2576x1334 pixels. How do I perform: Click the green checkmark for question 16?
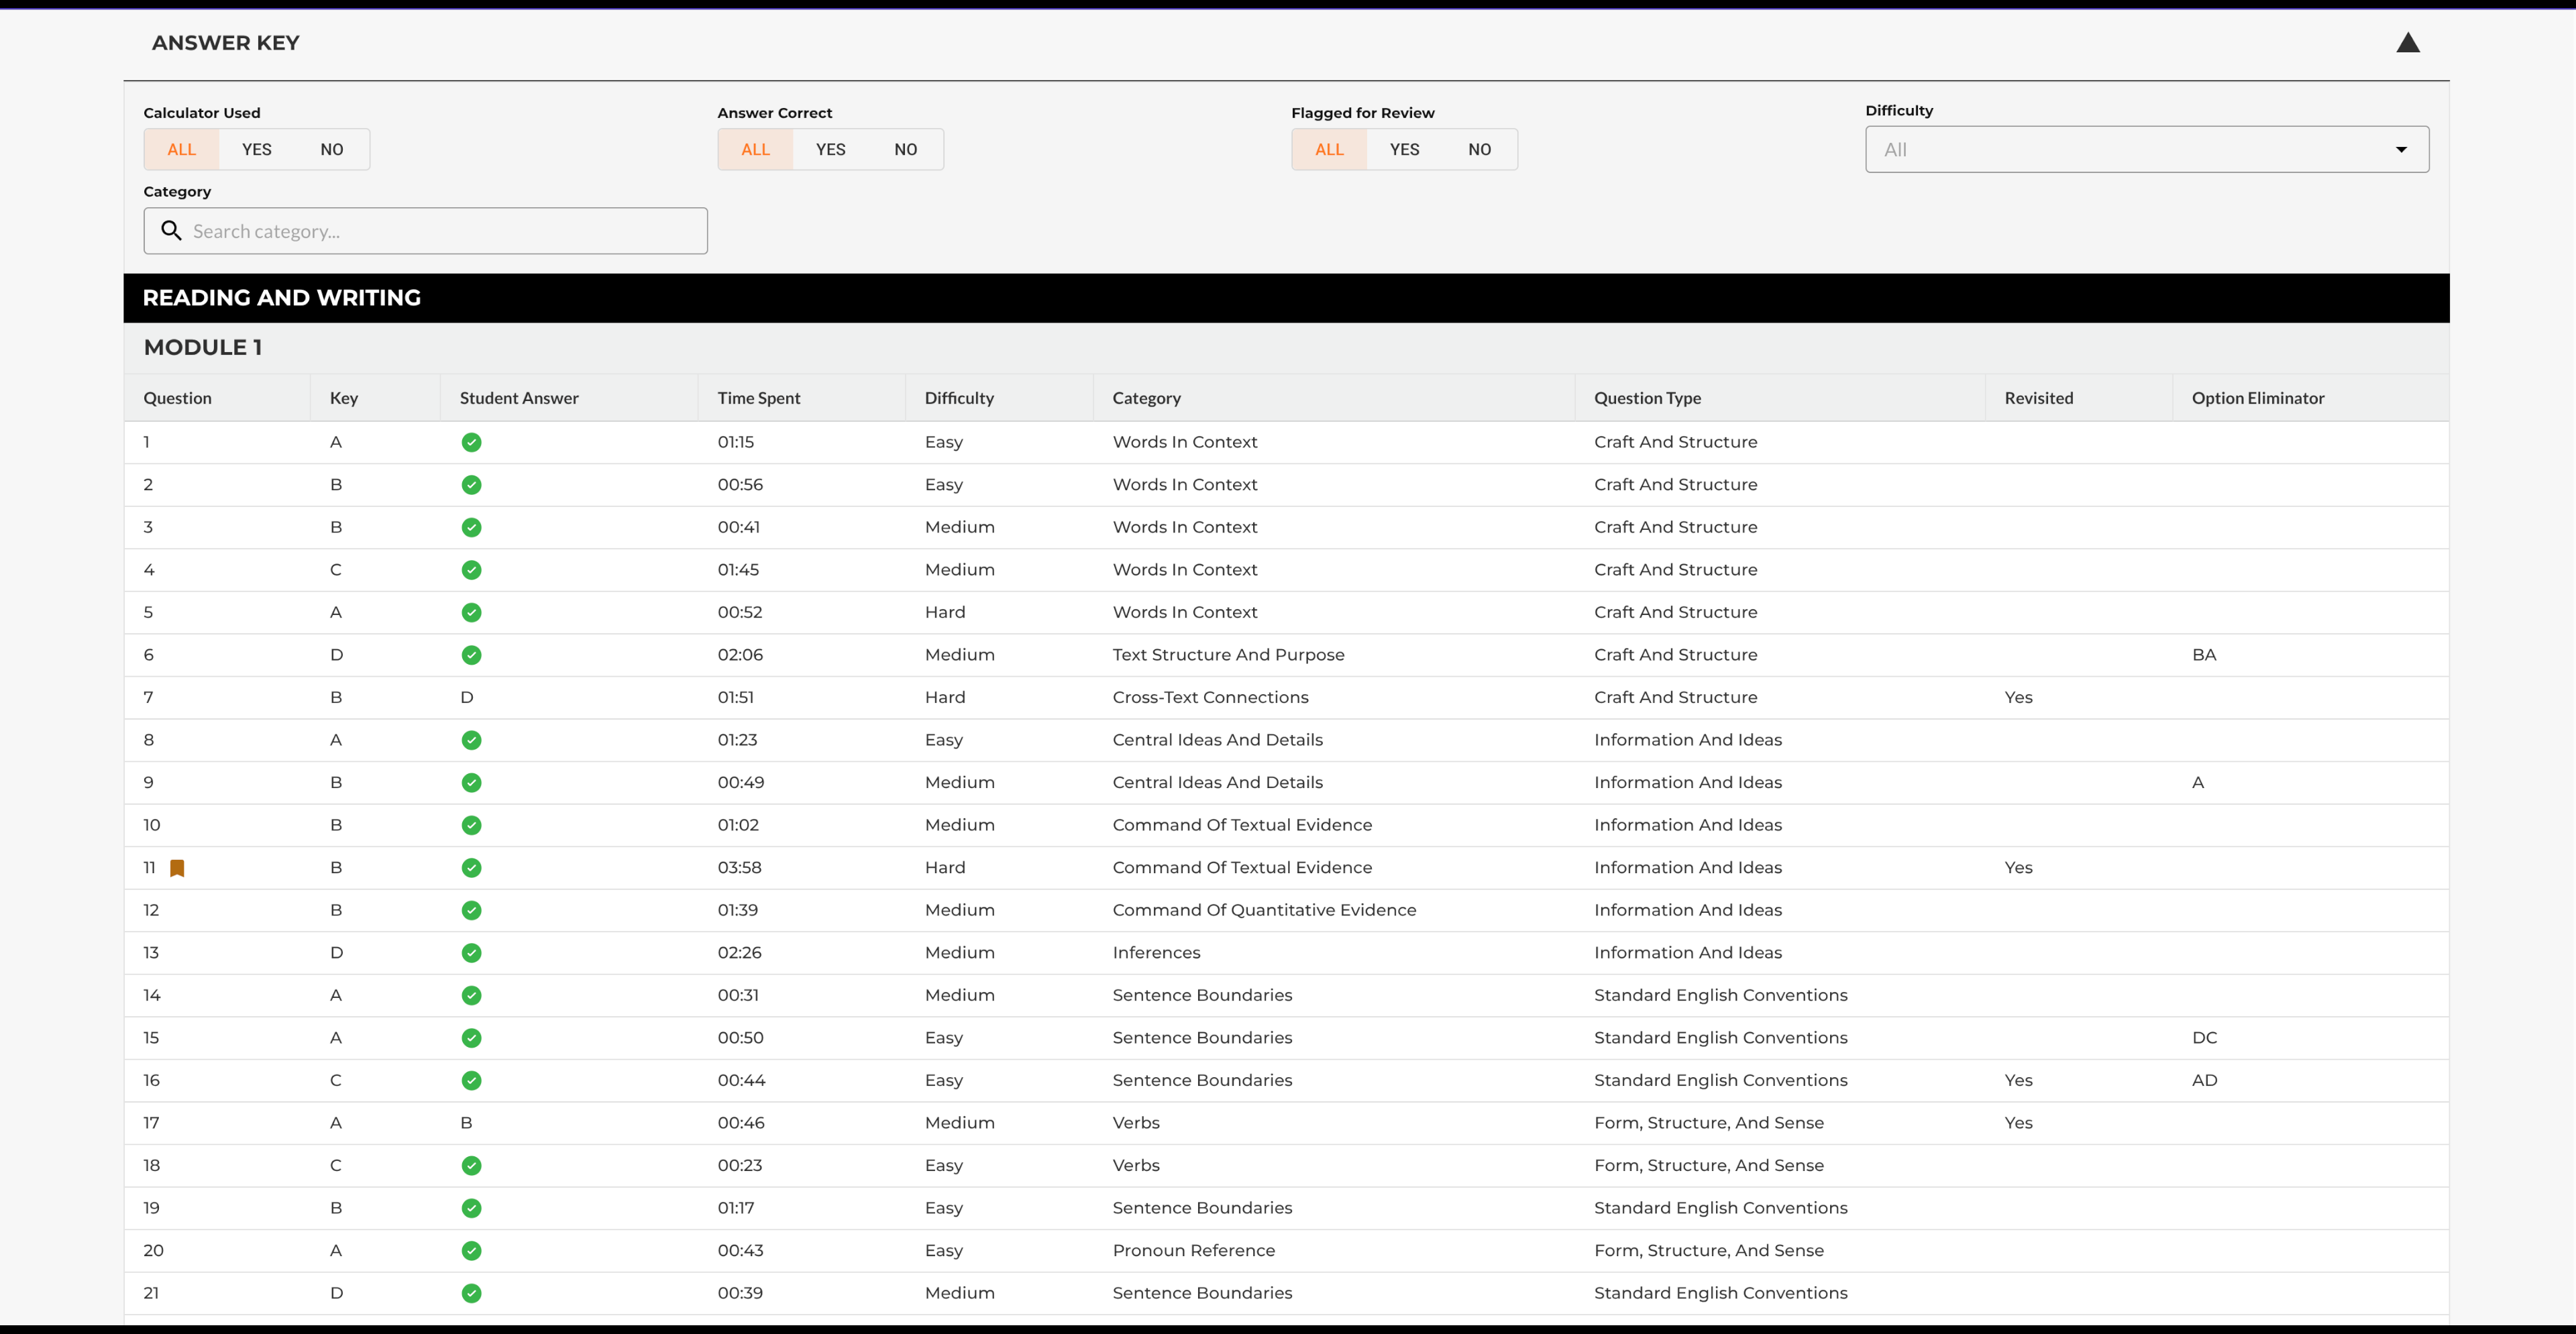[x=471, y=1080]
